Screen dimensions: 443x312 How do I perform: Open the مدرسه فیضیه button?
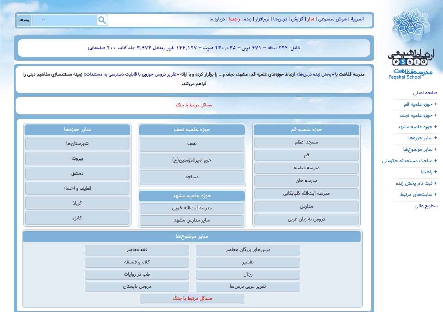click(306, 168)
